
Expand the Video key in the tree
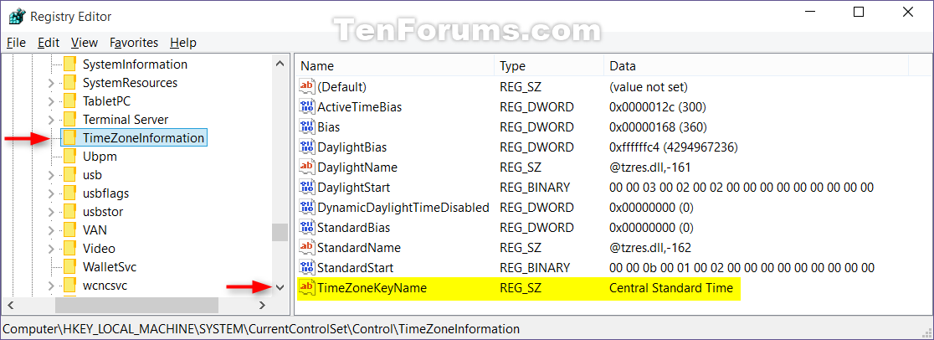50,249
